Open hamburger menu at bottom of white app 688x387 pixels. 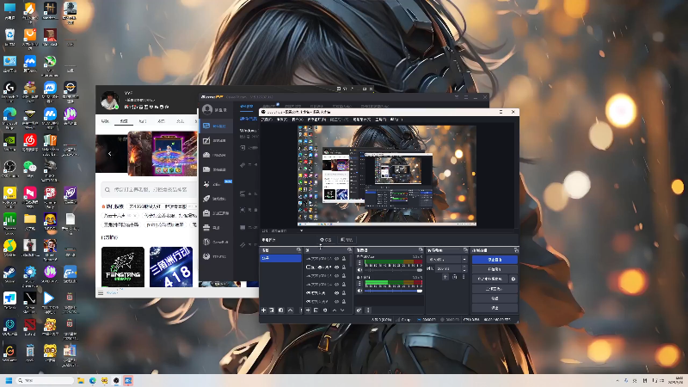pos(101,292)
